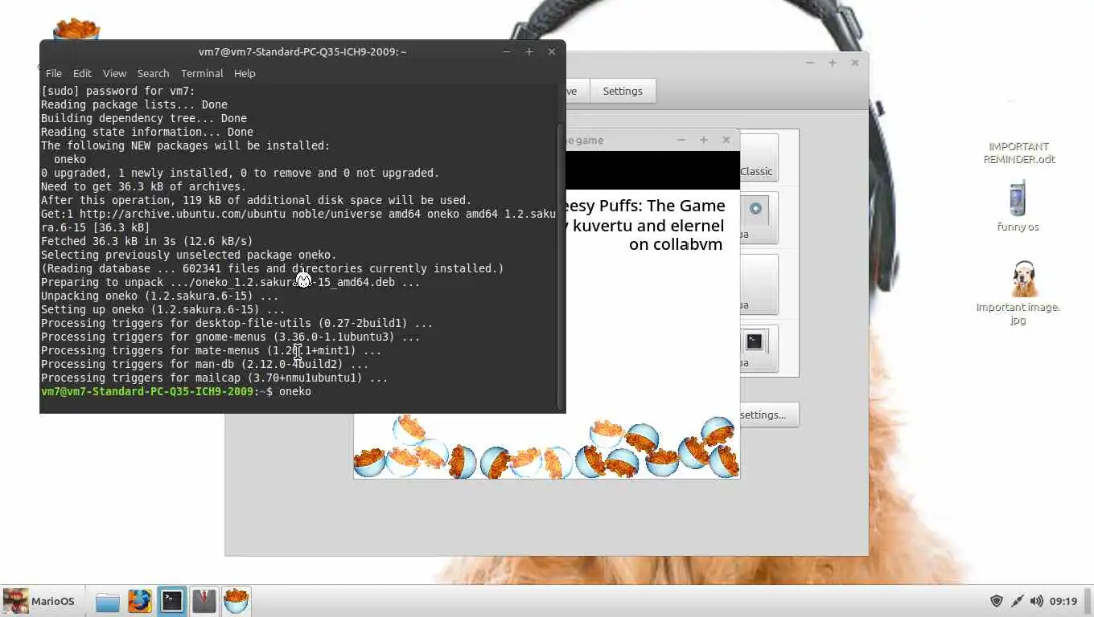Switch to the cheesy puffs bowl taskbar icon
The image size is (1094, 617).
pos(236,601)
